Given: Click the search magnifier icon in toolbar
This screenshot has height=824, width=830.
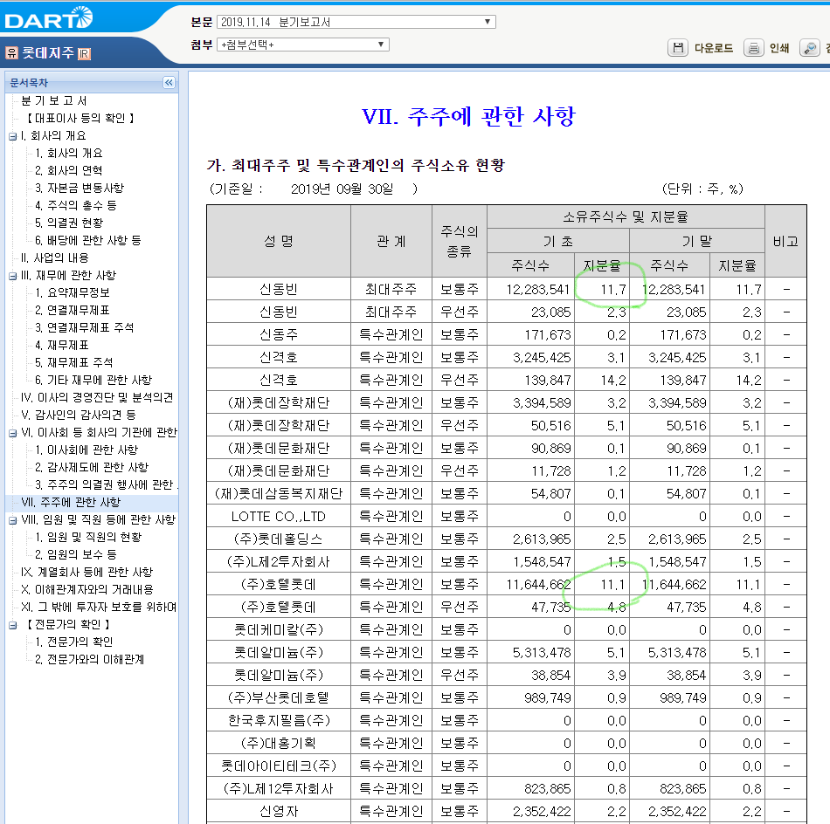Looking at the screenshot, I should click(809, 48).
